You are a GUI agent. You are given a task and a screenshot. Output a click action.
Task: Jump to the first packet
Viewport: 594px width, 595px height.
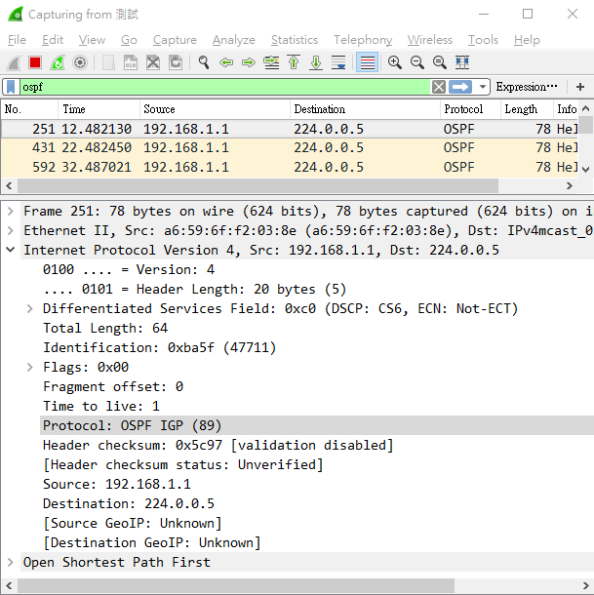pos(294,62)
